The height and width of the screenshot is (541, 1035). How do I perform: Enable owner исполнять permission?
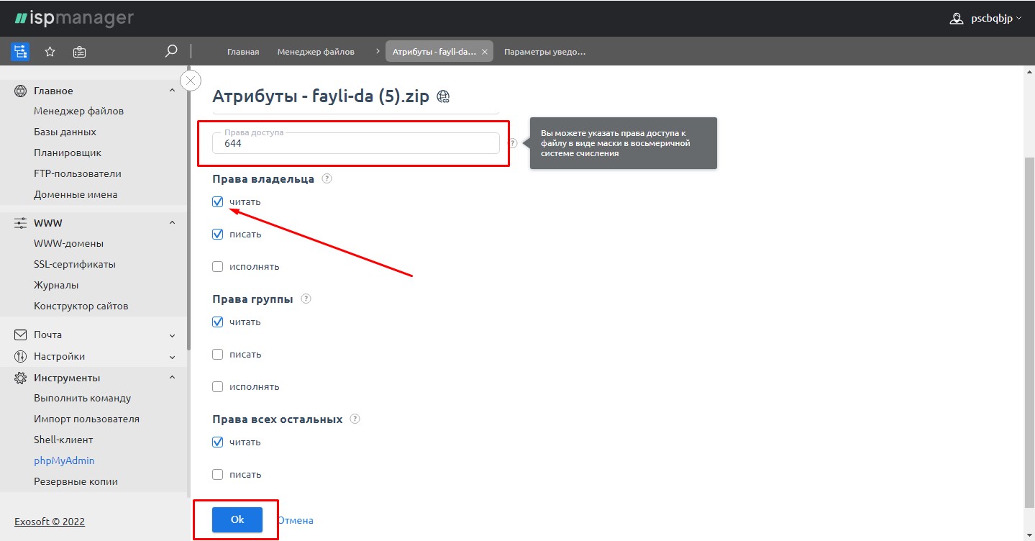coord(218,267)
